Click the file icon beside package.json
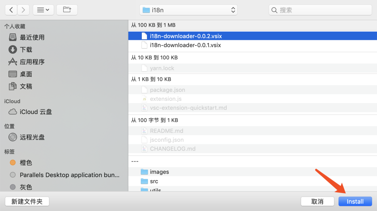The height and width of the screenshot is (211, 377). [144, 90]
